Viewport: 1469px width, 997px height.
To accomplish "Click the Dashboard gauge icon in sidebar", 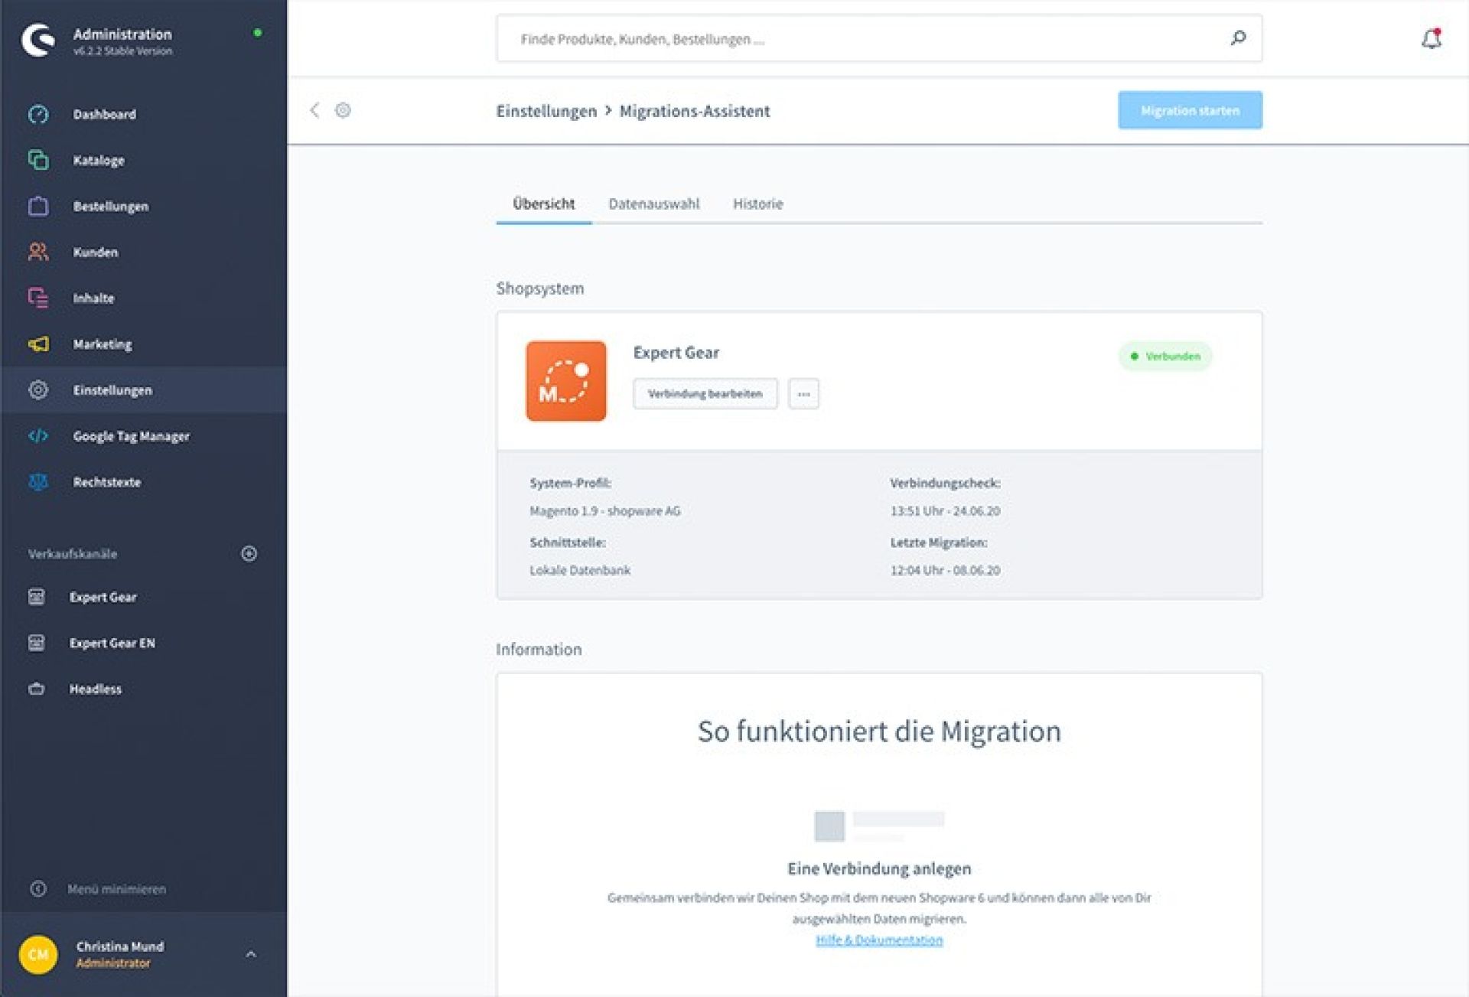I will 38,115.
